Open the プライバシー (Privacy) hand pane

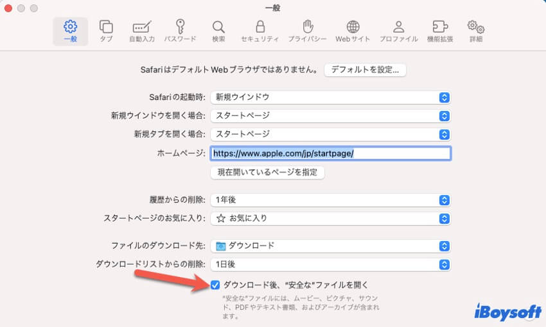click(x=308, y=31)
